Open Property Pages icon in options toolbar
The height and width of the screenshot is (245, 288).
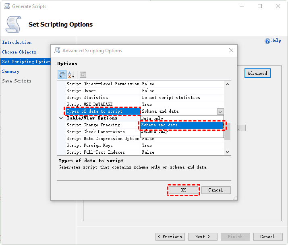point(83,75)
